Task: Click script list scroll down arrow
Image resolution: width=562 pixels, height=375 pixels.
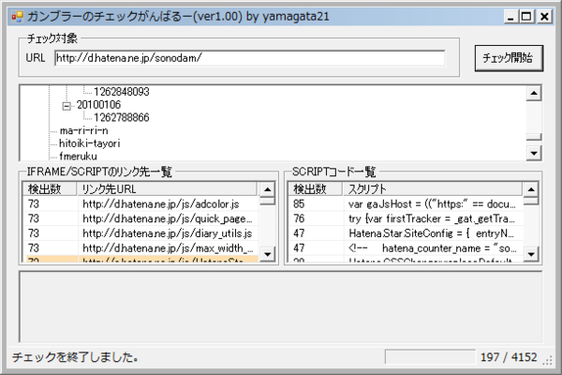Action: coord(531,254)
